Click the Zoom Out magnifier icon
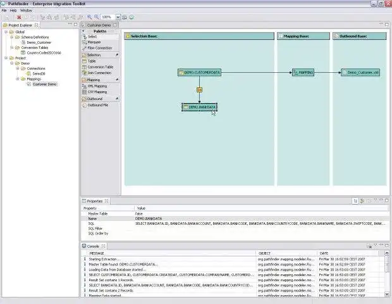Viewport: 392px width, 304px height. [97, 17]
